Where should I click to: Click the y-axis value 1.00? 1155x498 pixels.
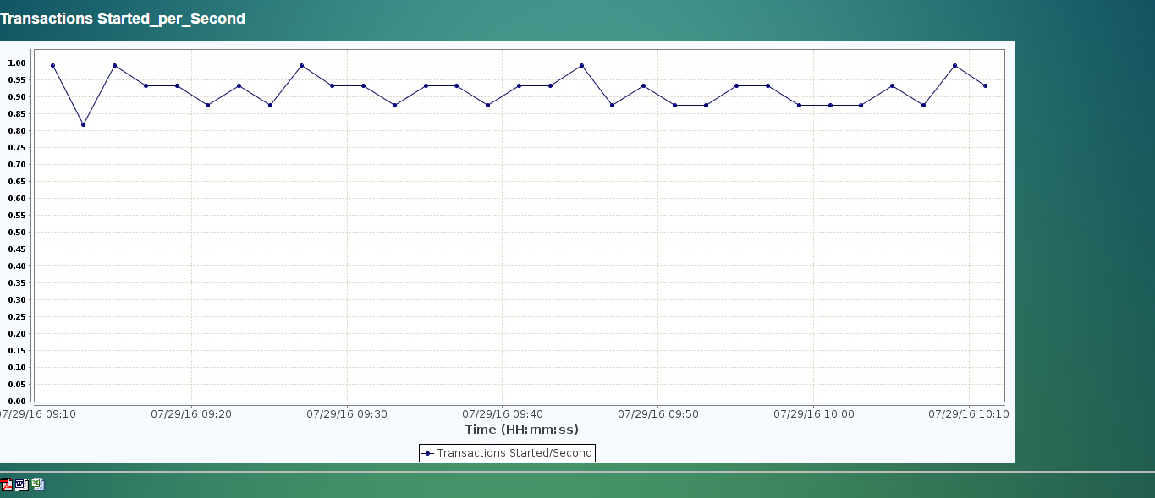[x=16, y=63]
